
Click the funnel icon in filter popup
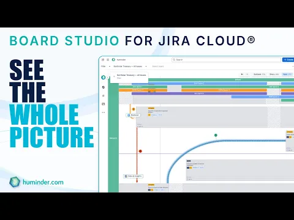(x=114, y=76)
